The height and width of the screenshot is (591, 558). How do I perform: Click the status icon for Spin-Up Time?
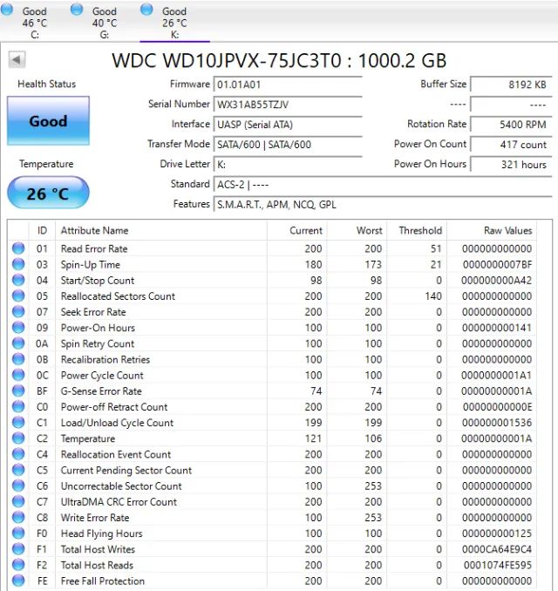pos(18,264)
